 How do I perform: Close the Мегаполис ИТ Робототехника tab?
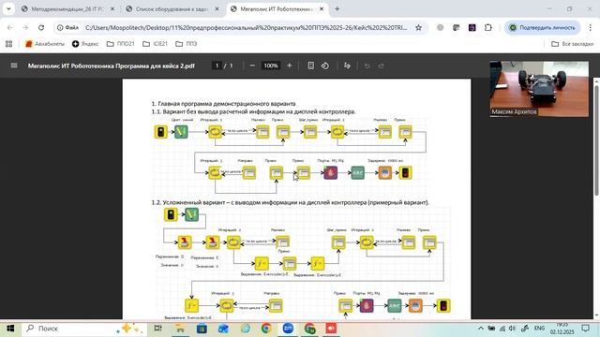pyautogui.click(x=322, y=8)
